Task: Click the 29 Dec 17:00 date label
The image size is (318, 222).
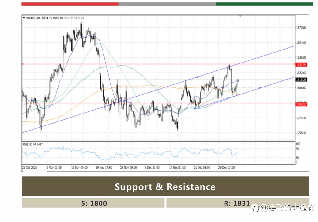Action: [226, 167]
